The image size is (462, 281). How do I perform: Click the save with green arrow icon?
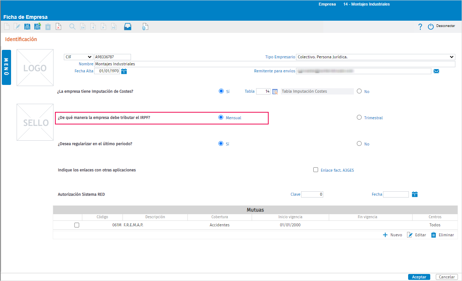[37, 27]
